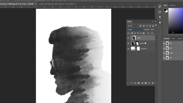Toggle visibility of the Blue channel

click(164, 58)
